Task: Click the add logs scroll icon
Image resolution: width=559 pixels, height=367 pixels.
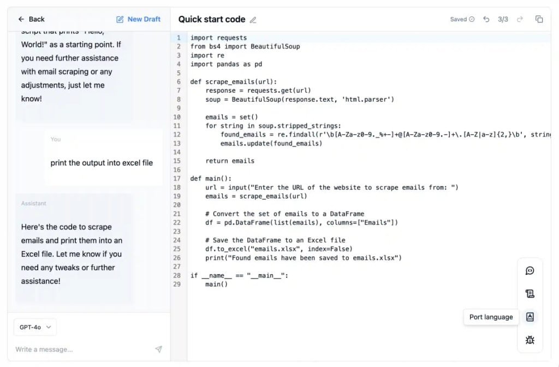Action: pyautogui.click(x=530, y=294)
